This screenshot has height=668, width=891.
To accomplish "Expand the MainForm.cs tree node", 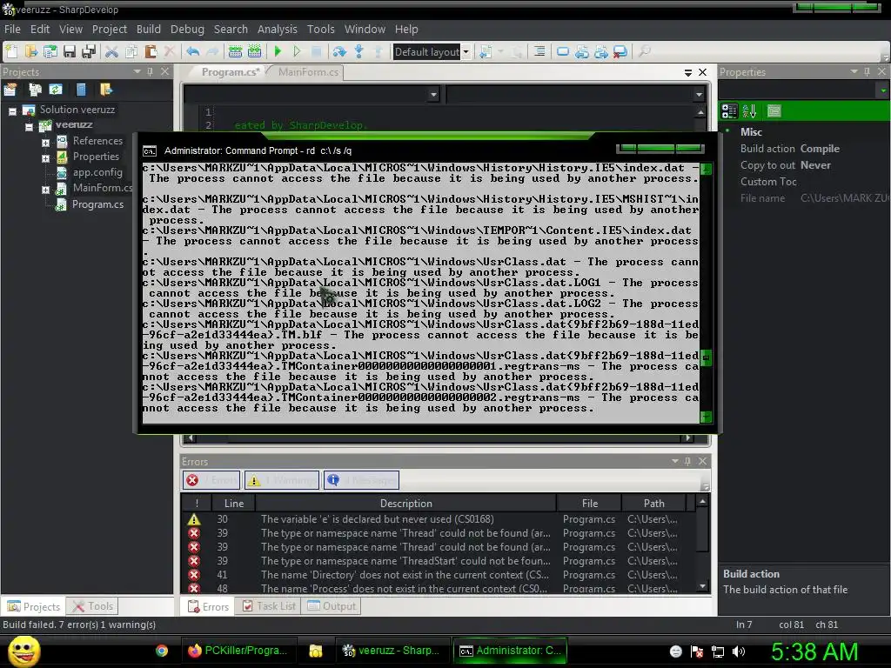I will pyautogui.click(x=45, y=190).
